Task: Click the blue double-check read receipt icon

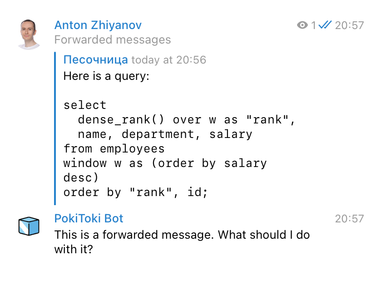Action: click(x=325, y=25)
